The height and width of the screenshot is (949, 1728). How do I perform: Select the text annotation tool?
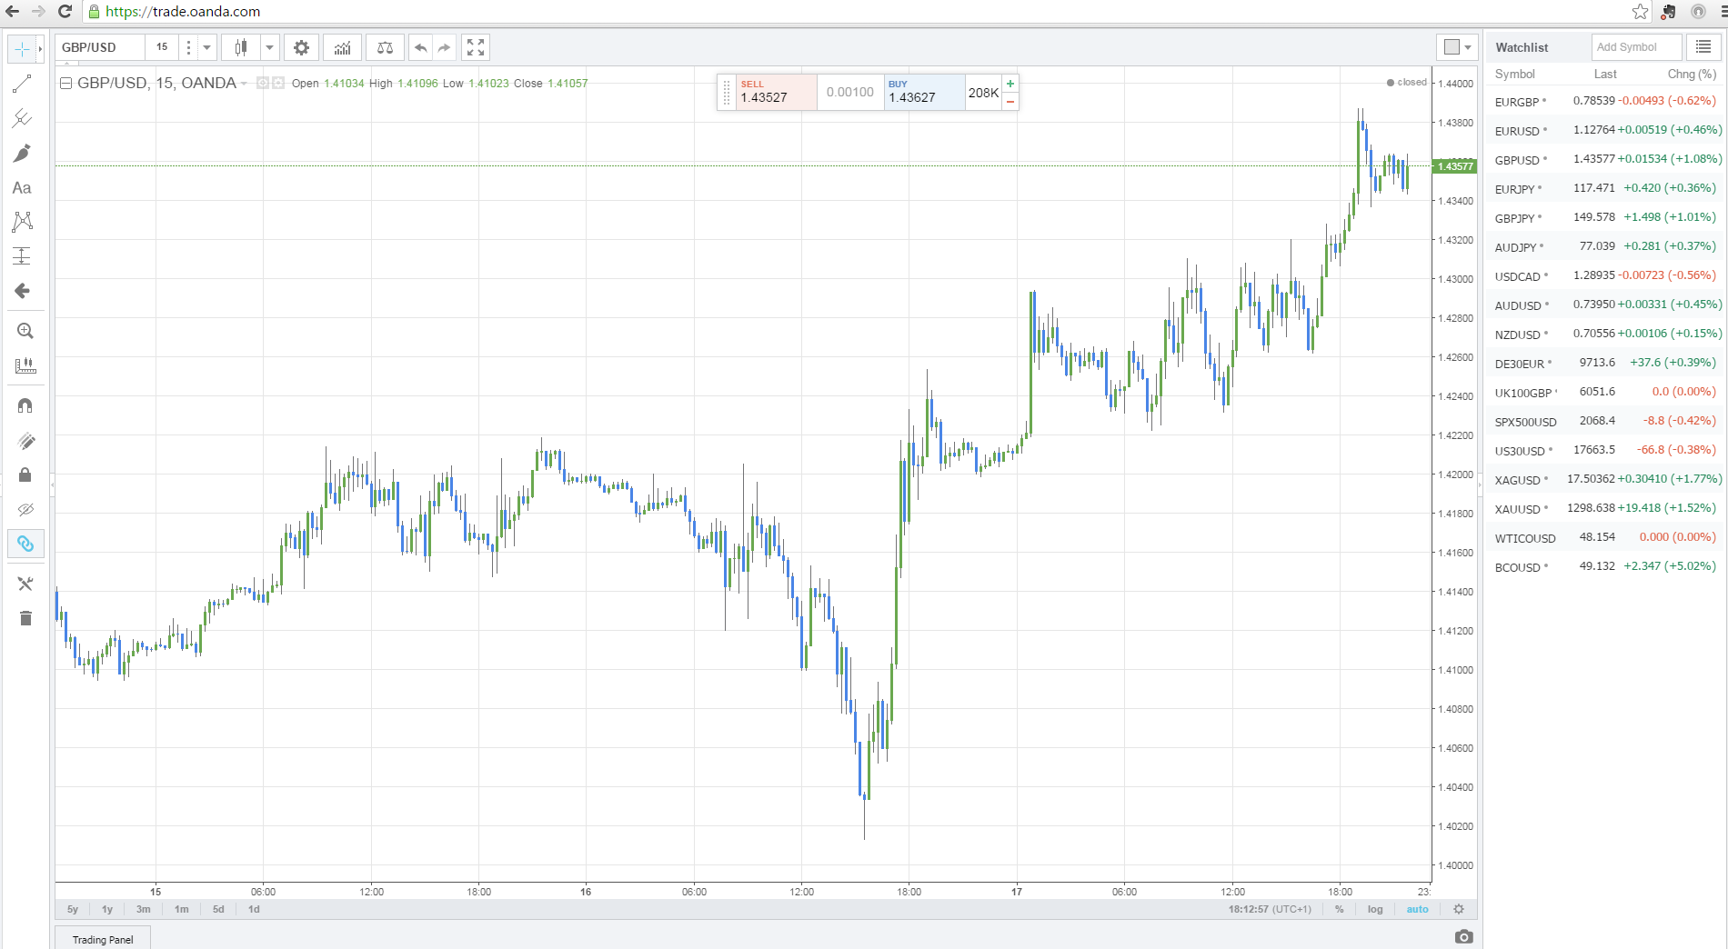[22, 188]
